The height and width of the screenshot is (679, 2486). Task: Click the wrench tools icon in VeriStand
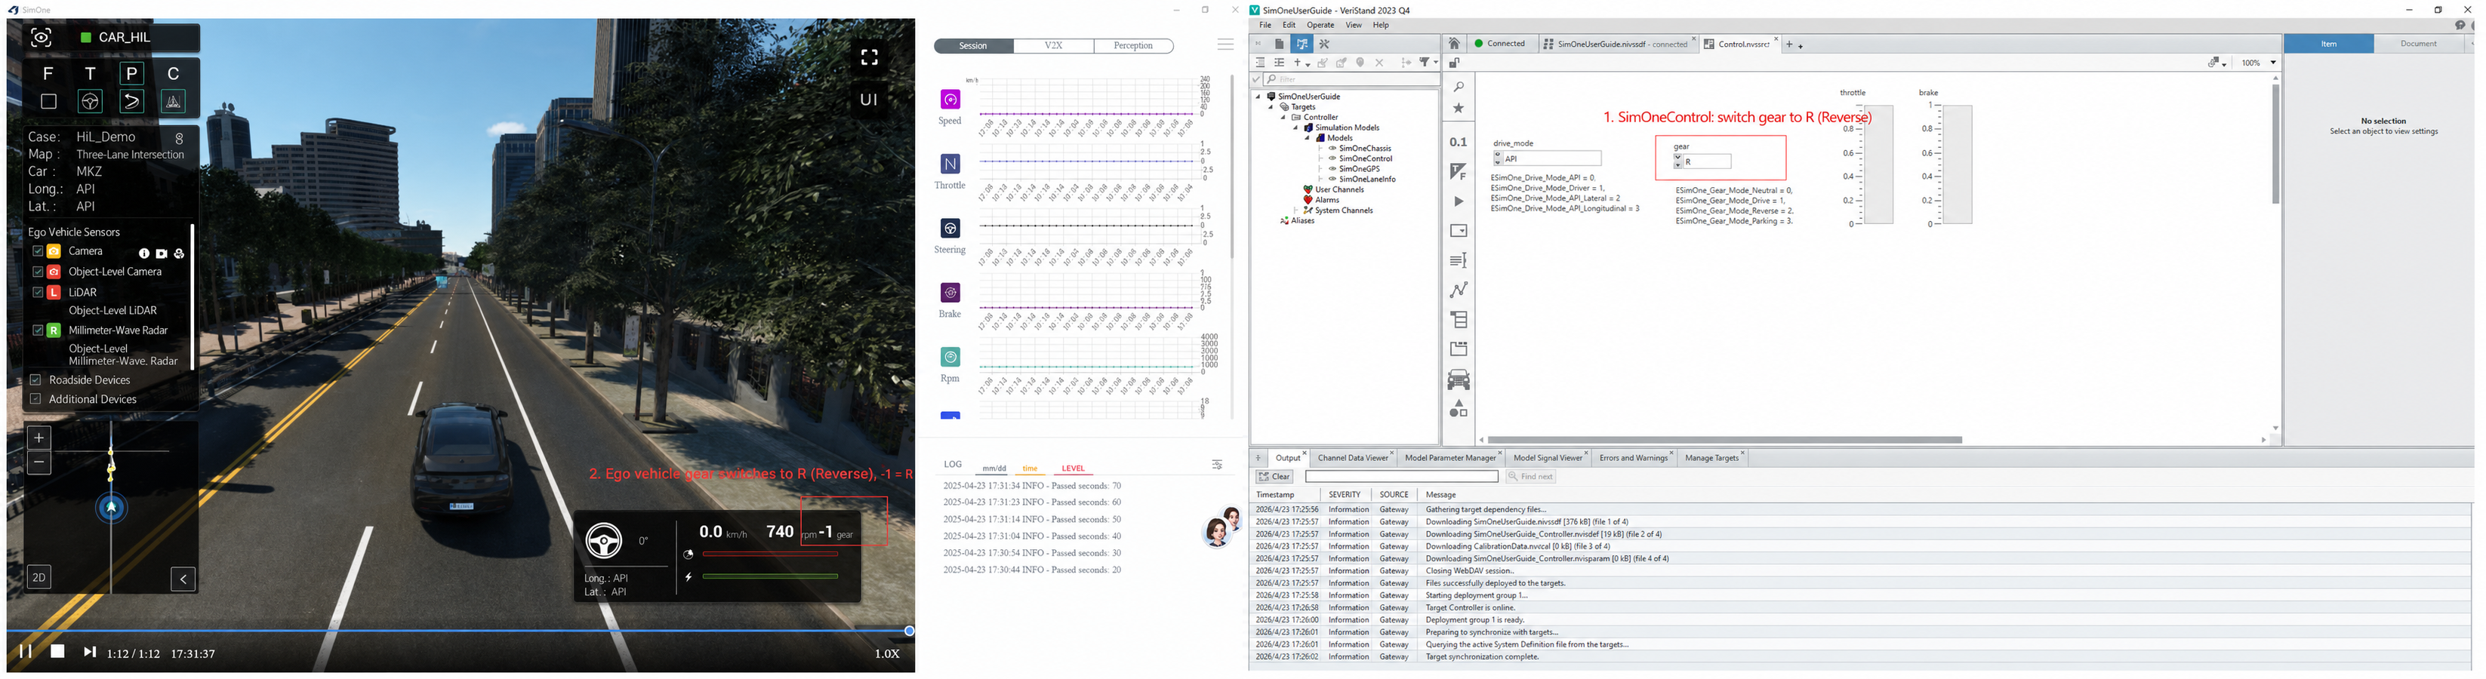click(x=1324, y=45)
